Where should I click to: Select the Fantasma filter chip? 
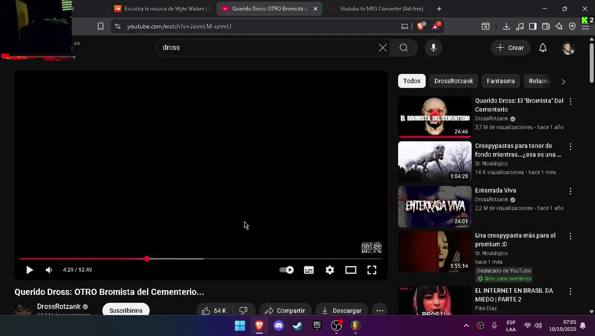click(x=501, y=81)
